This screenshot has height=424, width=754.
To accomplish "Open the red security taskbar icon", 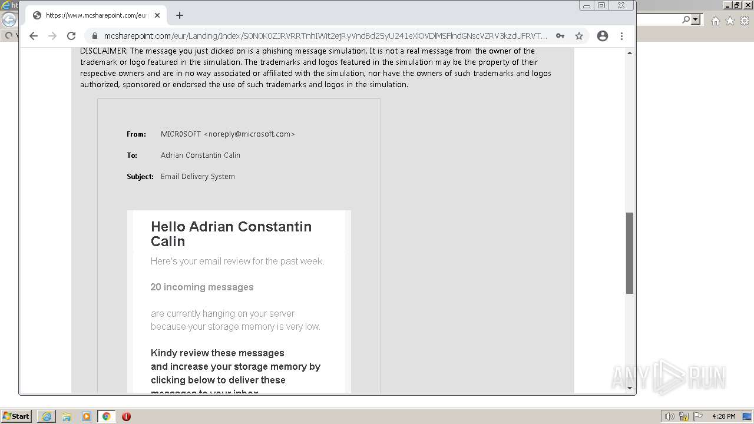I will coord(126,416).
